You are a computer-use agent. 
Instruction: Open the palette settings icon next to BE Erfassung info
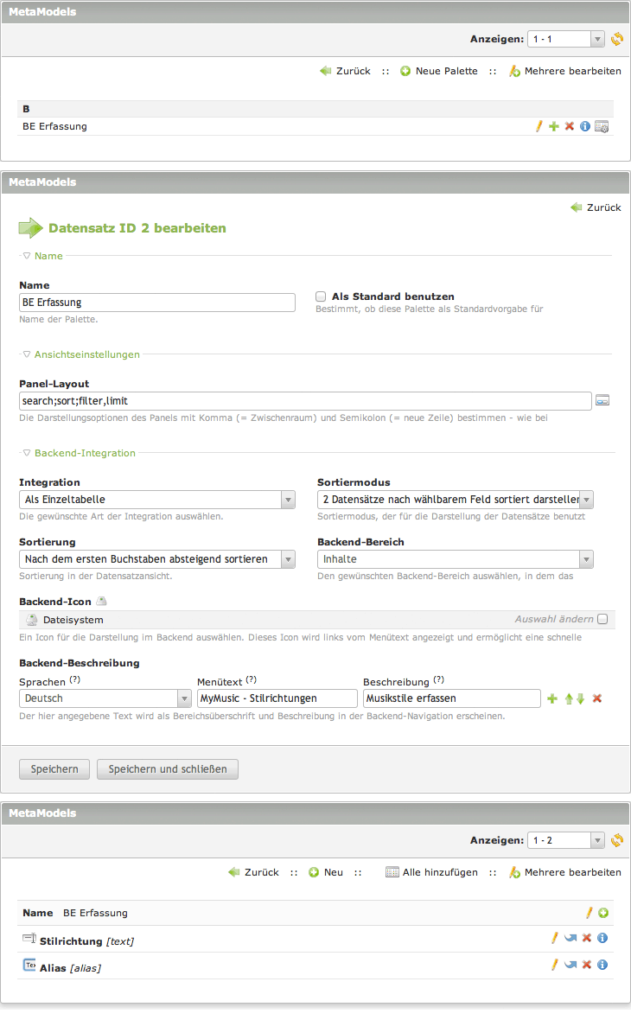pos(602,126)
